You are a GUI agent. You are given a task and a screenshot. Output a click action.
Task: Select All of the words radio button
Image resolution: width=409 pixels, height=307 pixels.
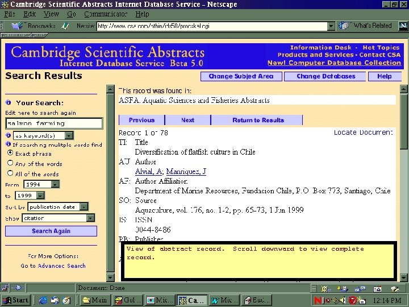pos(10,173)
